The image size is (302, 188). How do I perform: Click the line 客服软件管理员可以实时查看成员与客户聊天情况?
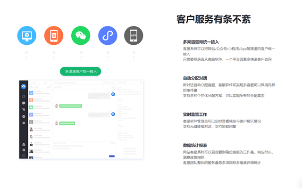coord(222,121)
